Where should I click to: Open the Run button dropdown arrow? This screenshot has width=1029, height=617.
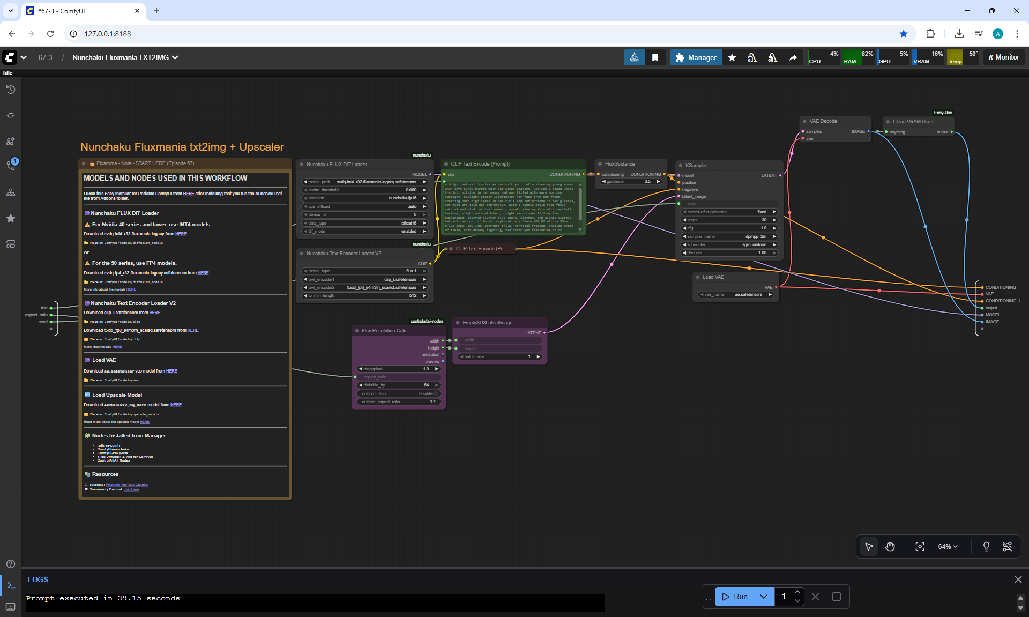pyautogui.click(x=764, y=597)
